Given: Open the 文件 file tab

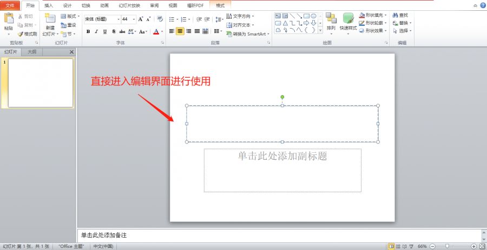Looking at the screenshot, I should point(10,5).
